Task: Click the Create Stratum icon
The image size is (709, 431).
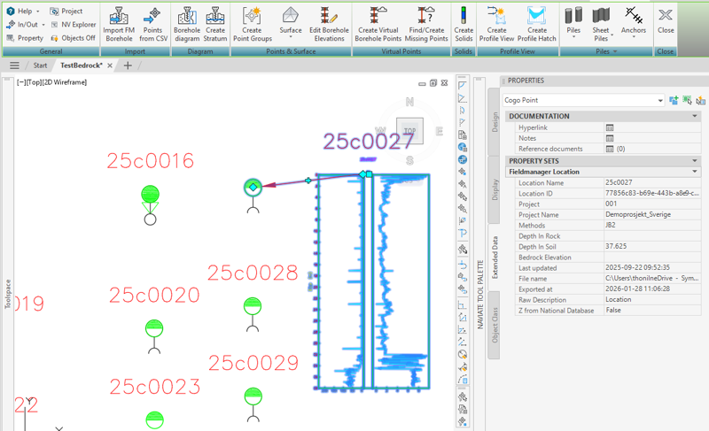Action: [x=215, y=16]
